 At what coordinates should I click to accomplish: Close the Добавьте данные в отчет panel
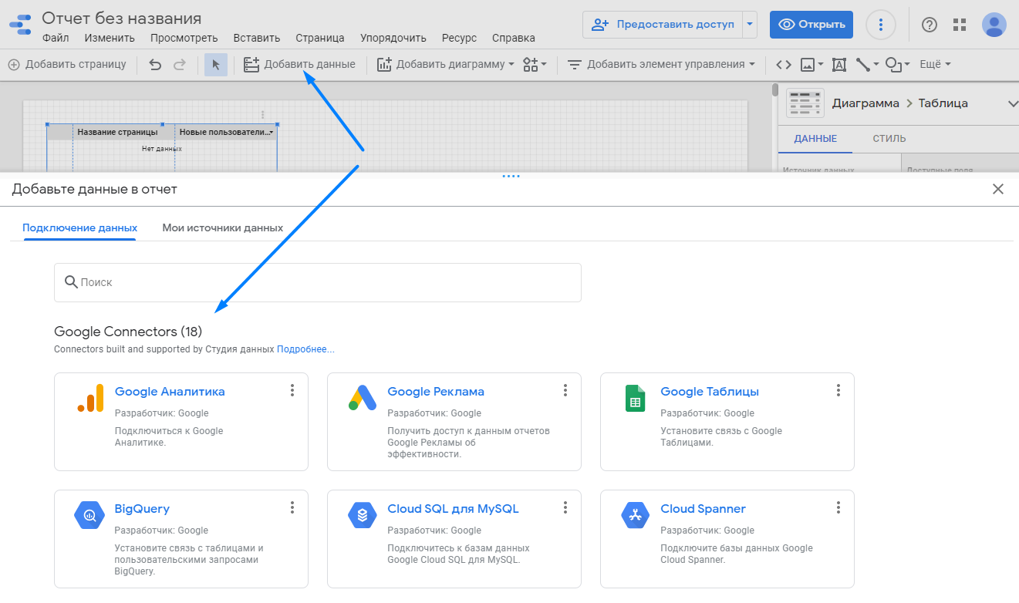click(998, 189)
